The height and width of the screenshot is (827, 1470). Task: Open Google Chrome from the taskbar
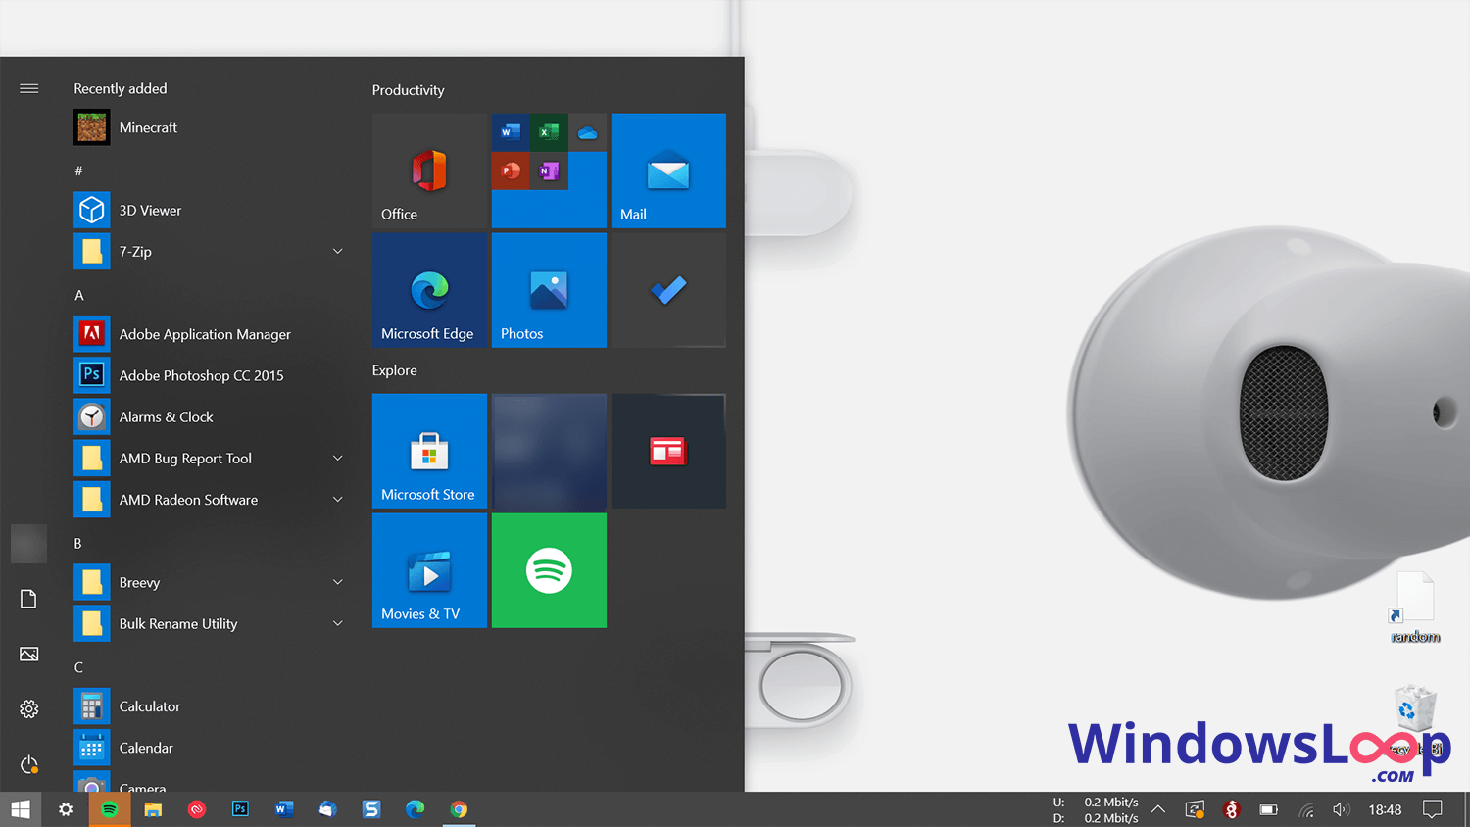[x=459, y=809]
